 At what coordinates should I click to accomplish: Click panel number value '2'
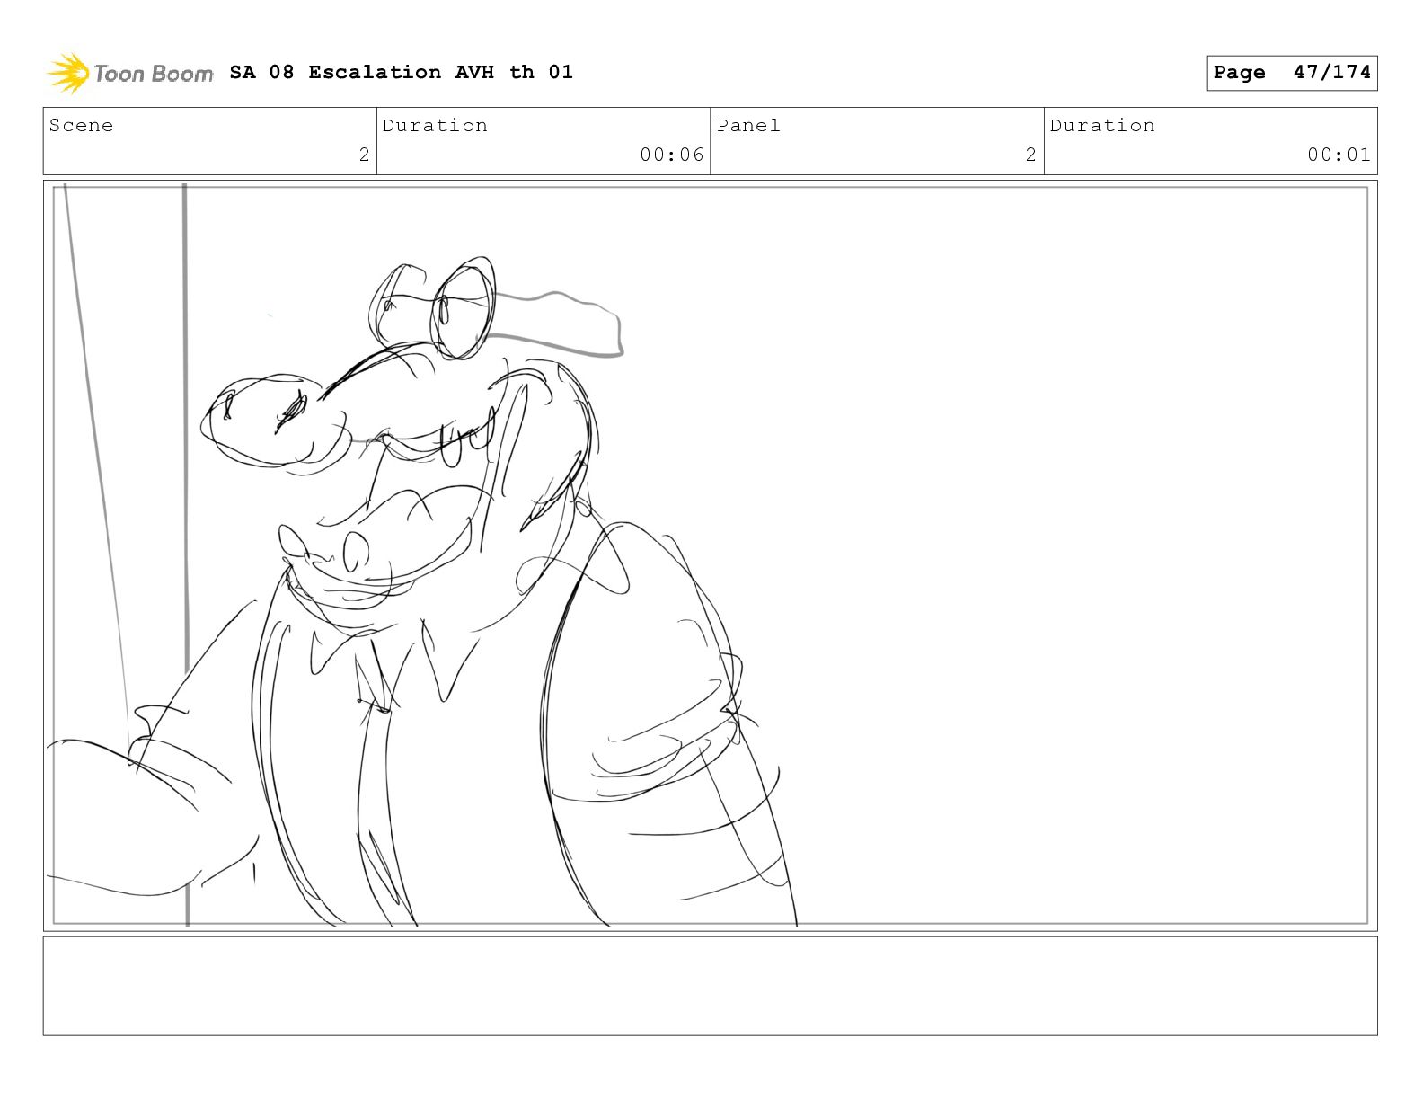point(1031,155)
